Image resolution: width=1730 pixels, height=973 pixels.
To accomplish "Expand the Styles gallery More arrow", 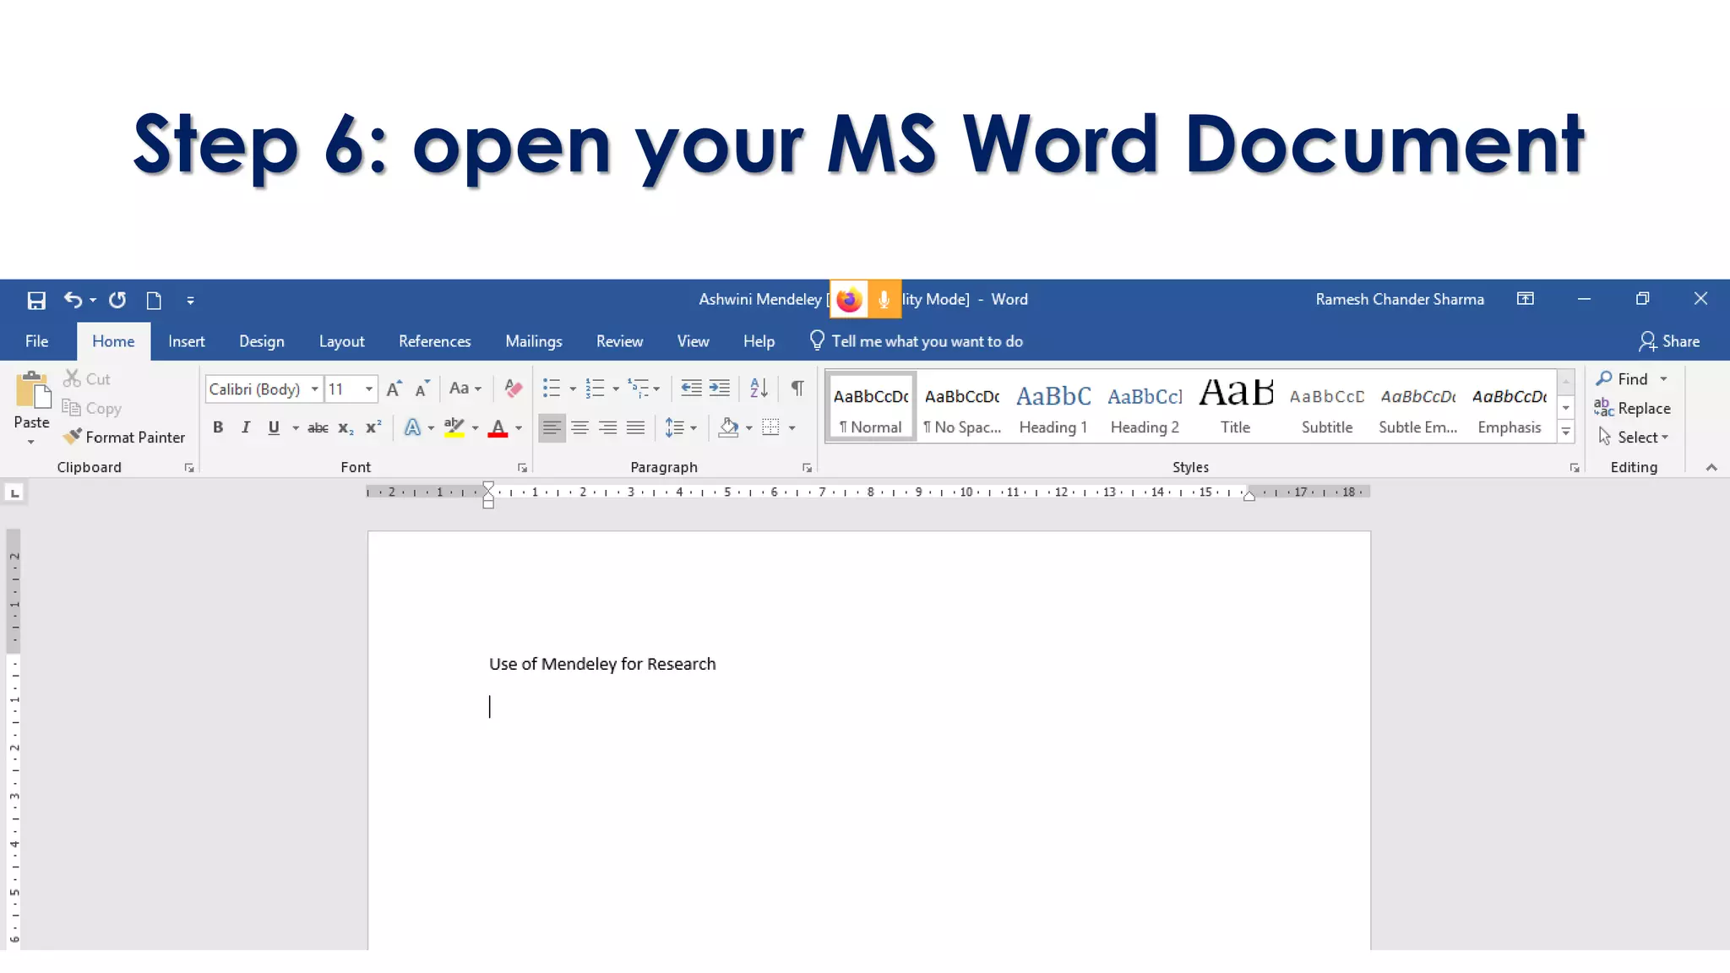I will click(1566, 432).
